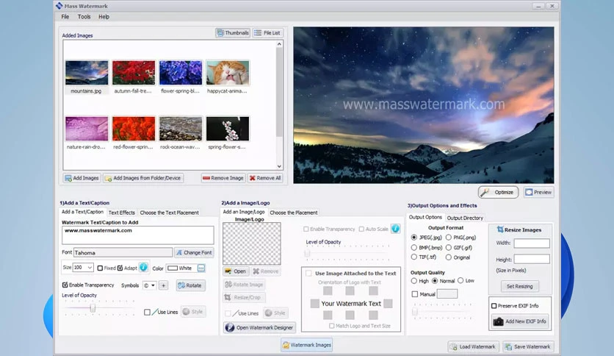Switch to the Text Effects tab
Screen dimensions: 614x356
121,213
